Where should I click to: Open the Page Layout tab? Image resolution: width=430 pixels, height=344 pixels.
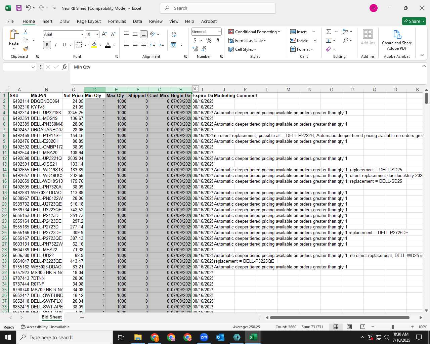click(89, 21)
